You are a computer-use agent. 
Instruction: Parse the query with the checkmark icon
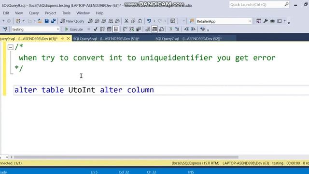96,29
